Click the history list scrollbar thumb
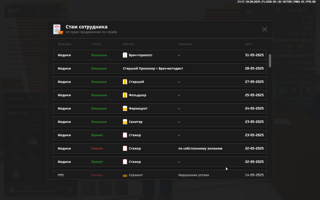The width and height of the screenshot is (320, 200). point(270,60)
